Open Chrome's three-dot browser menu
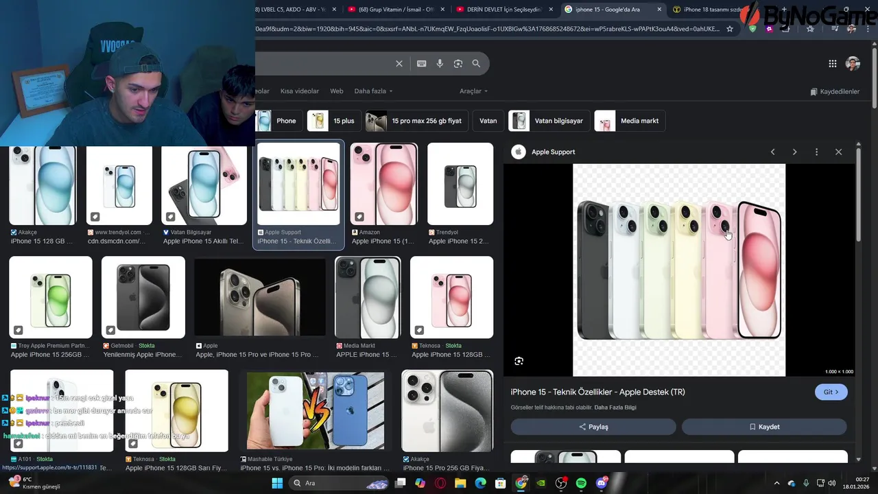878x494 pixels. click(869, 29)
